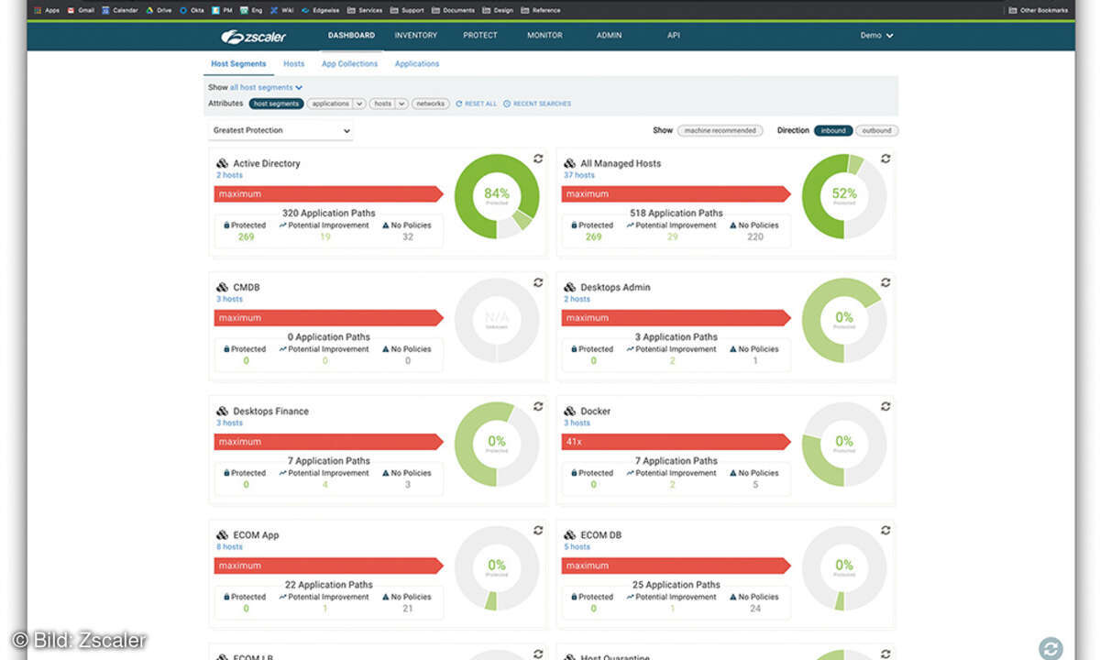Expand the all host segments dropdown
Screen dimensions: 1100x660
click(266, 87)
